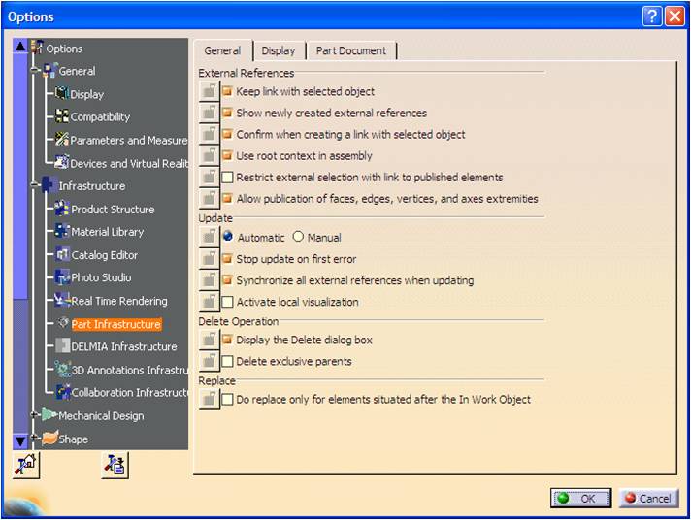Select Material Library label in the tree
The height and width of the screenshot is (520, 691).
(x=108, y=232)
